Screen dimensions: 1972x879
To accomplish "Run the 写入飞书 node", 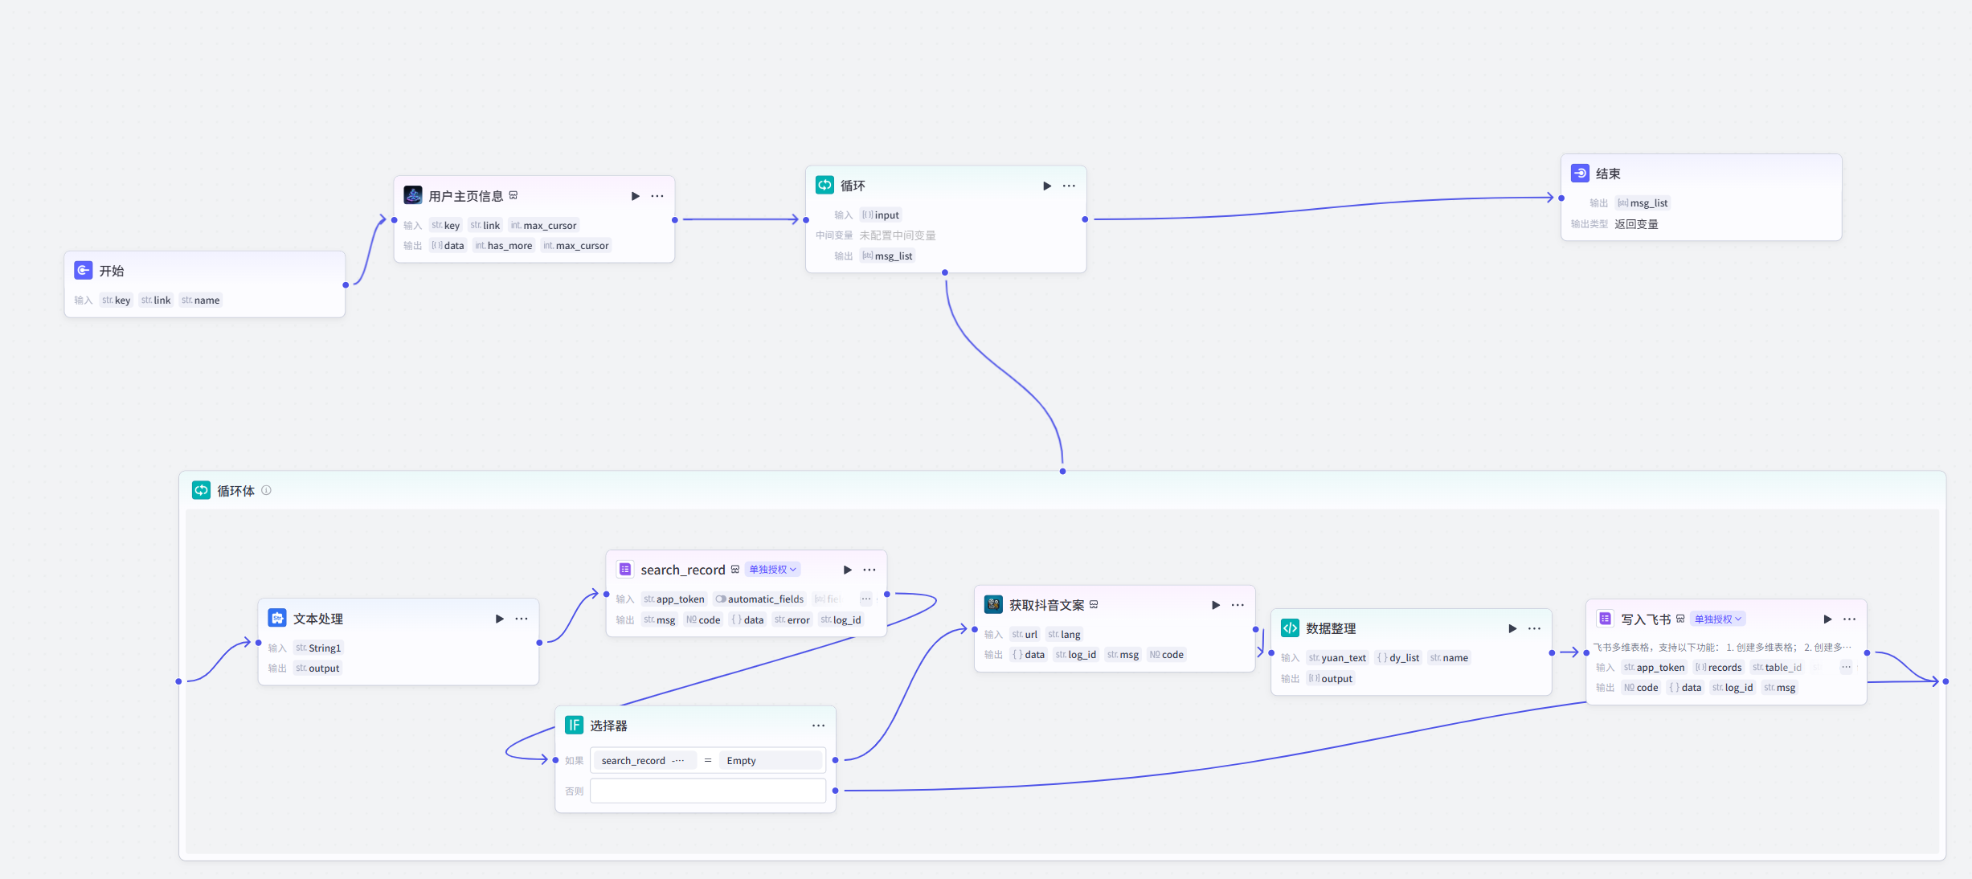I will point(1827,619).
